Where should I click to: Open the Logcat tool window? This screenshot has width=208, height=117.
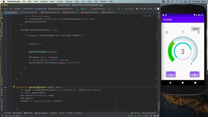pyautogui.click(x=78, y=113)
